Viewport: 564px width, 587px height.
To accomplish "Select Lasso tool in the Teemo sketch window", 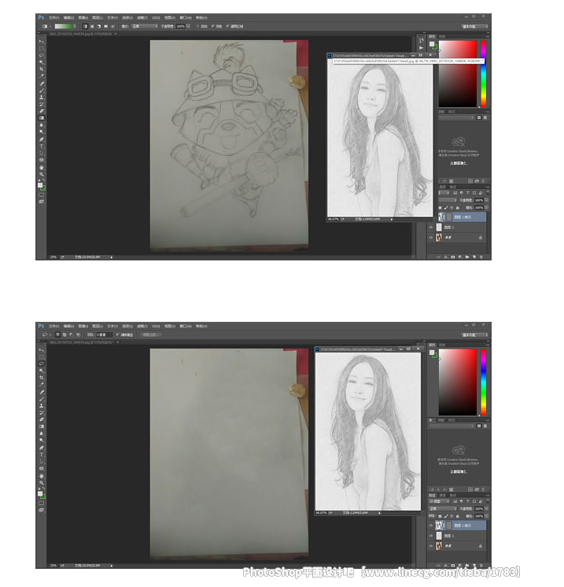I will 41,55.
